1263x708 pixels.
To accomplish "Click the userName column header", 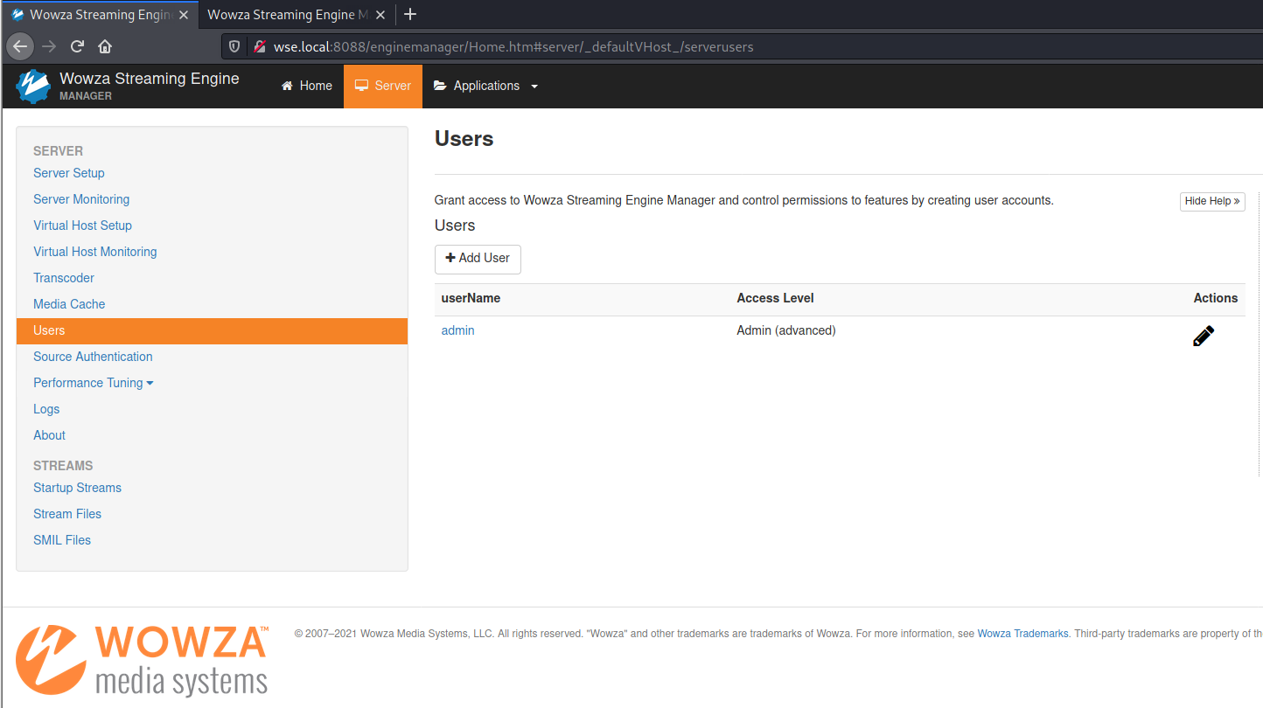I will [x=471, y=298].
